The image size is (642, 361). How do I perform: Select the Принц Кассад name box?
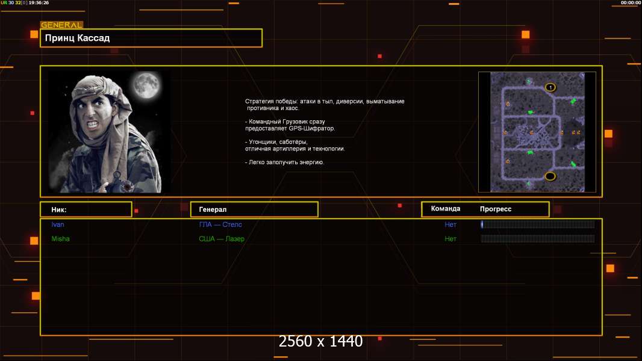pos(151,38)
